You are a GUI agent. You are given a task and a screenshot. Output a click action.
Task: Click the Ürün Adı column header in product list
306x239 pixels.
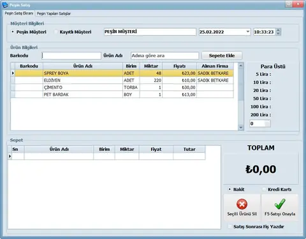pos(83,66)
